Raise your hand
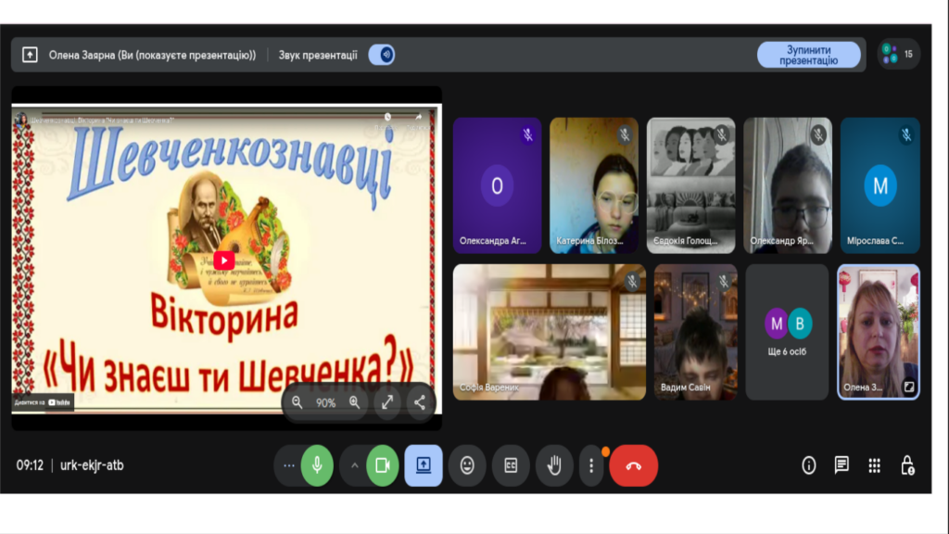 tap(554, 465)
